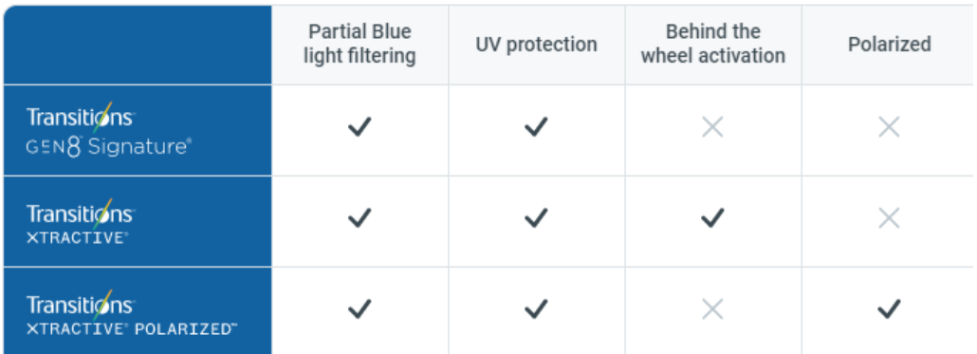Click the Polarized column header
The image size is (977, 354).
pyautogui.click(x=889, y=45)
